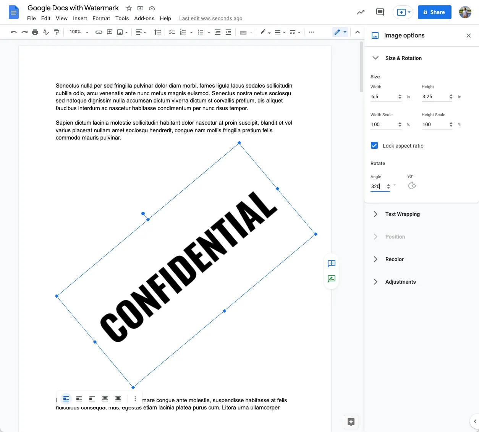Click the print icon
This screenshot has height=432, width=479.
(x=35, y=32)
